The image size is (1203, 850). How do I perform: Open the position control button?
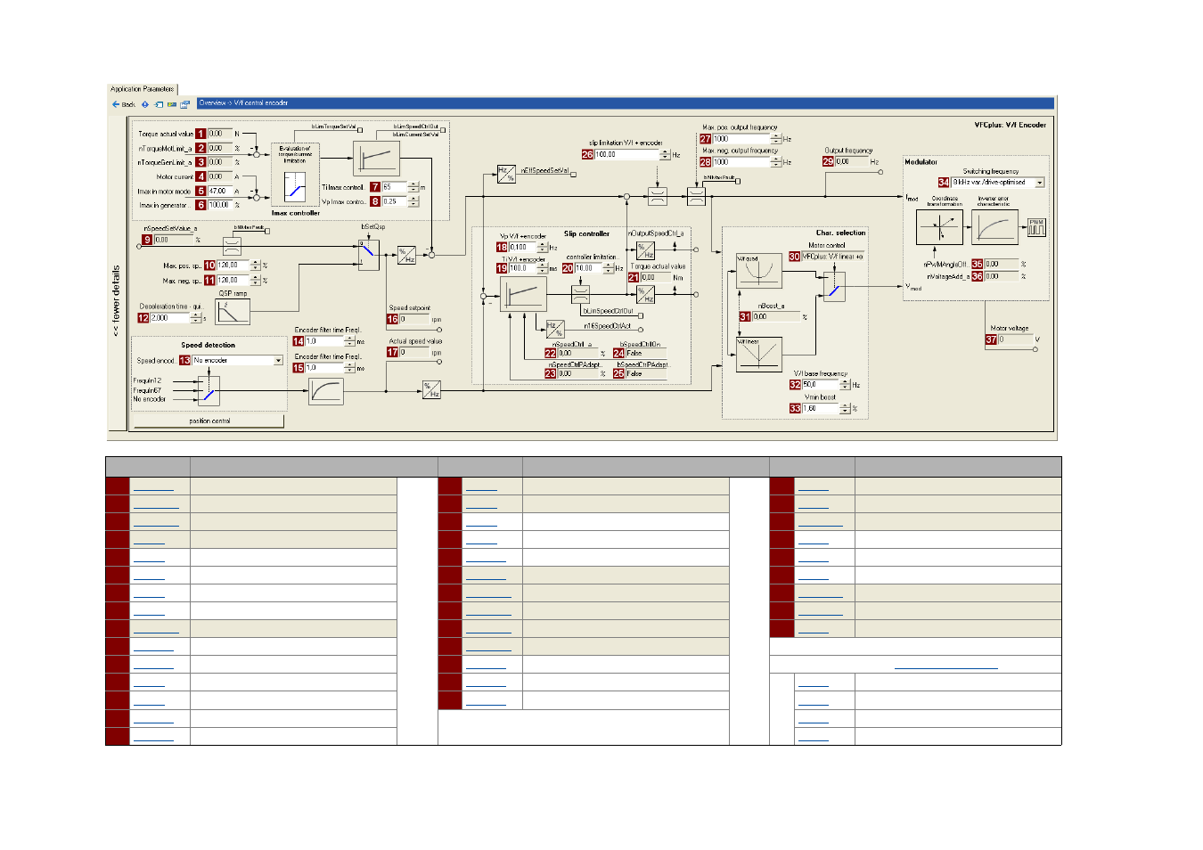point(210,421)
